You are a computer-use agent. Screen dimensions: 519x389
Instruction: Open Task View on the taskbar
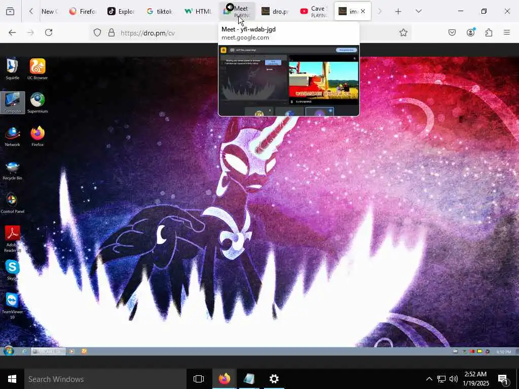click(199, 379)
